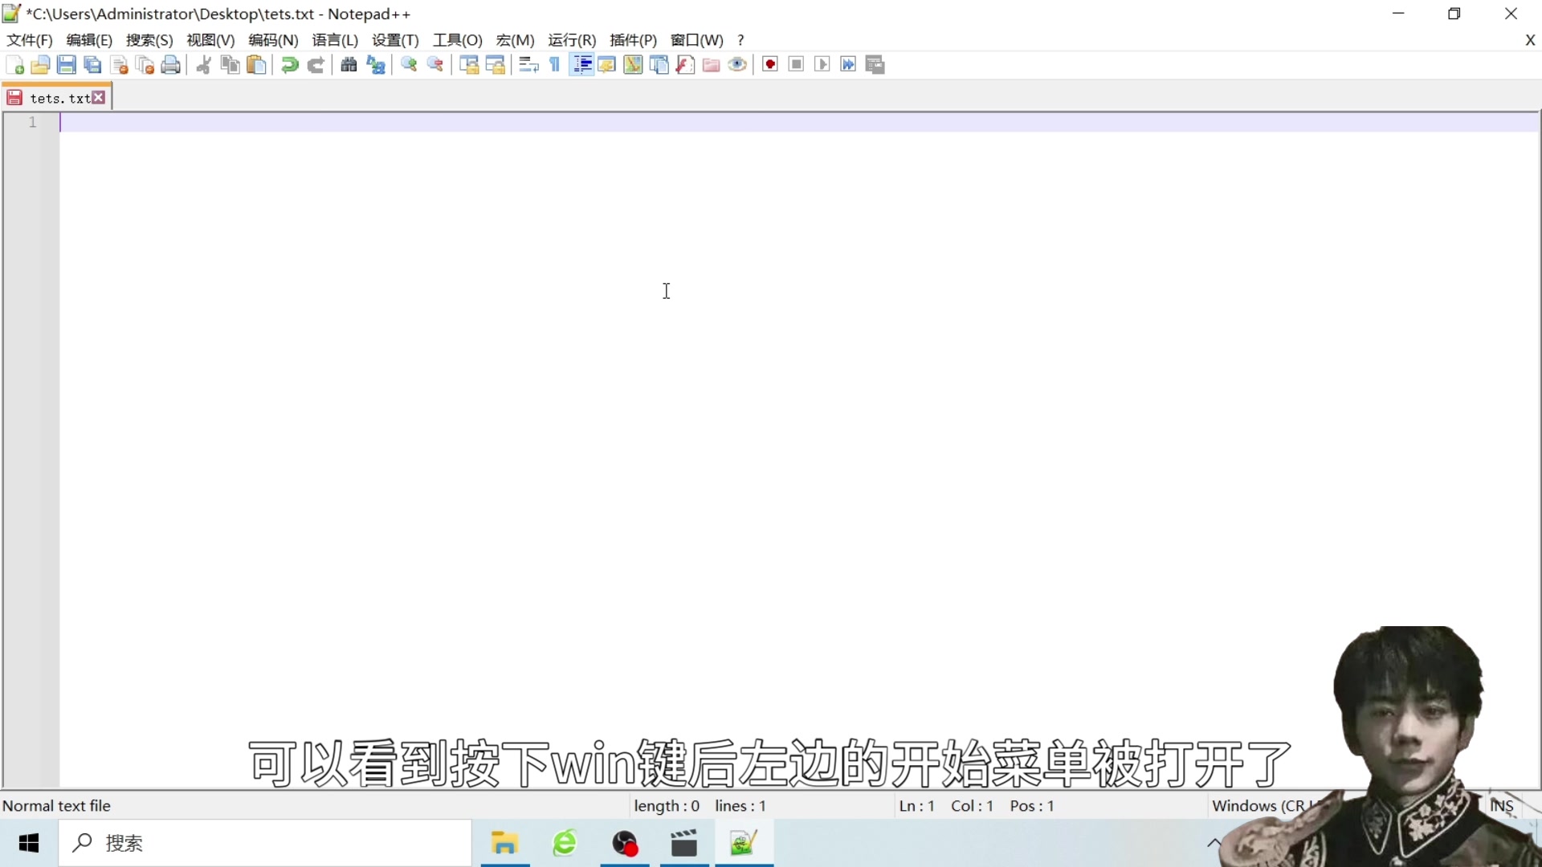Viewport: 1542px width, 867px height.
Task: Click the Paste clipboard icon
Action: click(x=256, y=65)
